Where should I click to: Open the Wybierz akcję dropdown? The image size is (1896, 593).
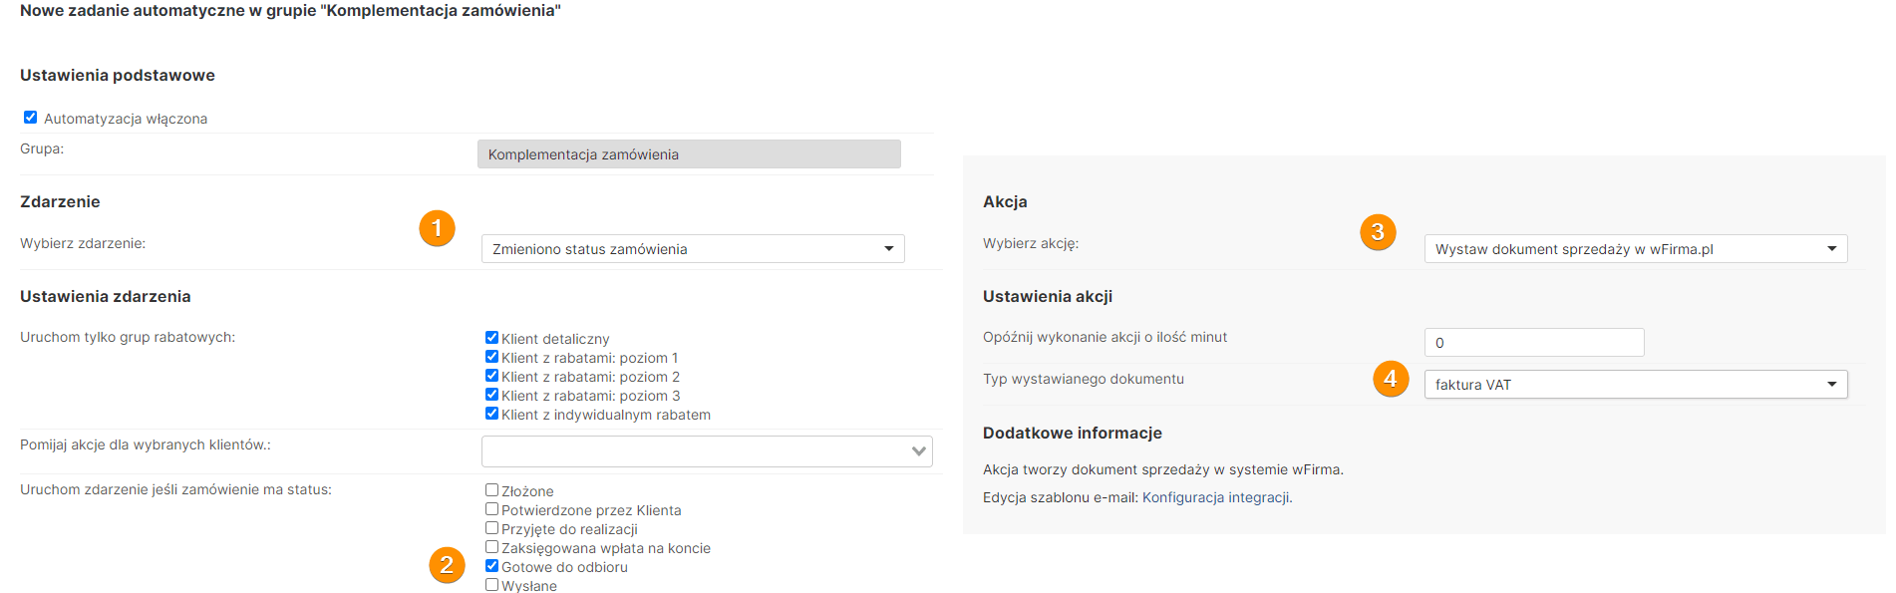(x=1635, y=249)
